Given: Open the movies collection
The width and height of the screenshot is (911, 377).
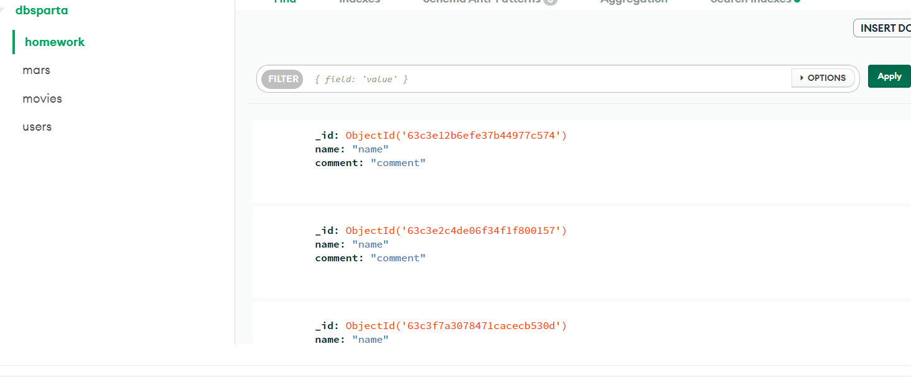Looking at the screenshot, I should [x=42, y=99].
